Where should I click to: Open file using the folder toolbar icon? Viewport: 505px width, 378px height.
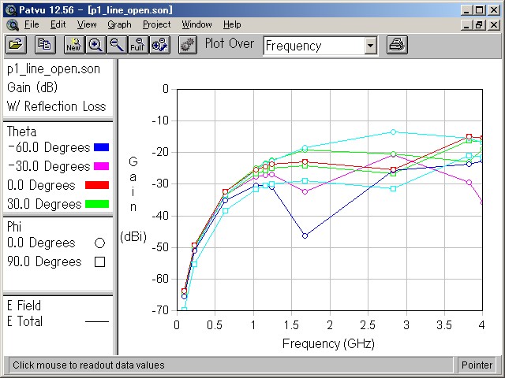click(x=16, y=44)
